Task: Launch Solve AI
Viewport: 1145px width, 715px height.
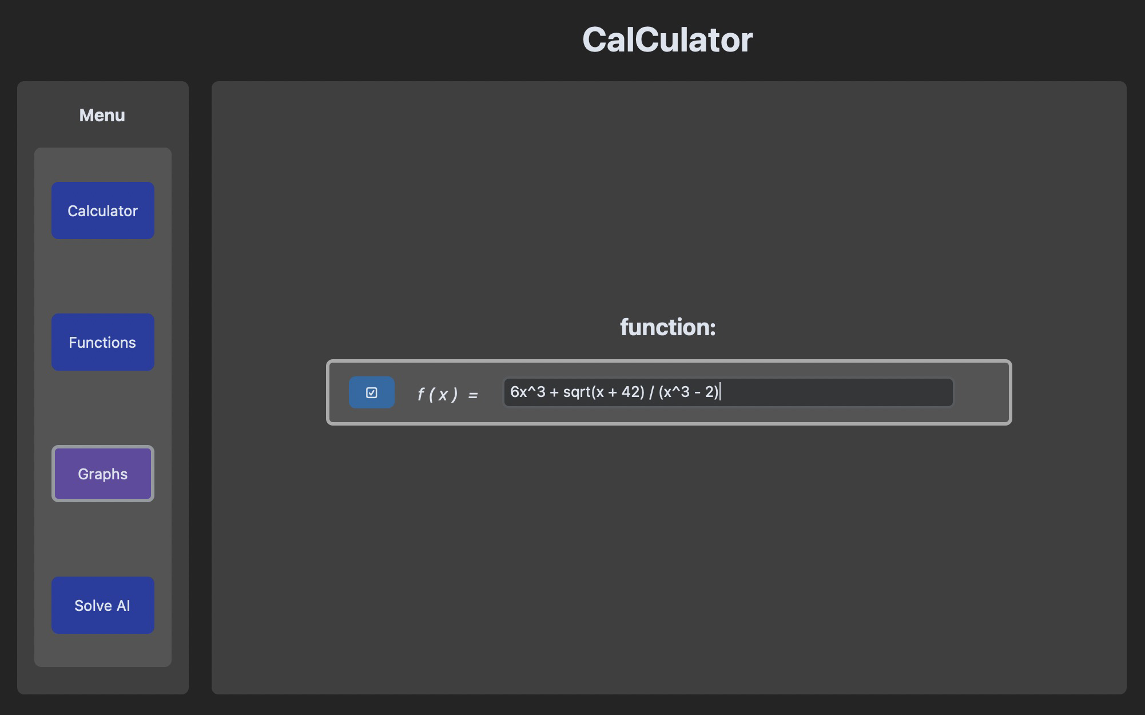Action: [102, 605]
